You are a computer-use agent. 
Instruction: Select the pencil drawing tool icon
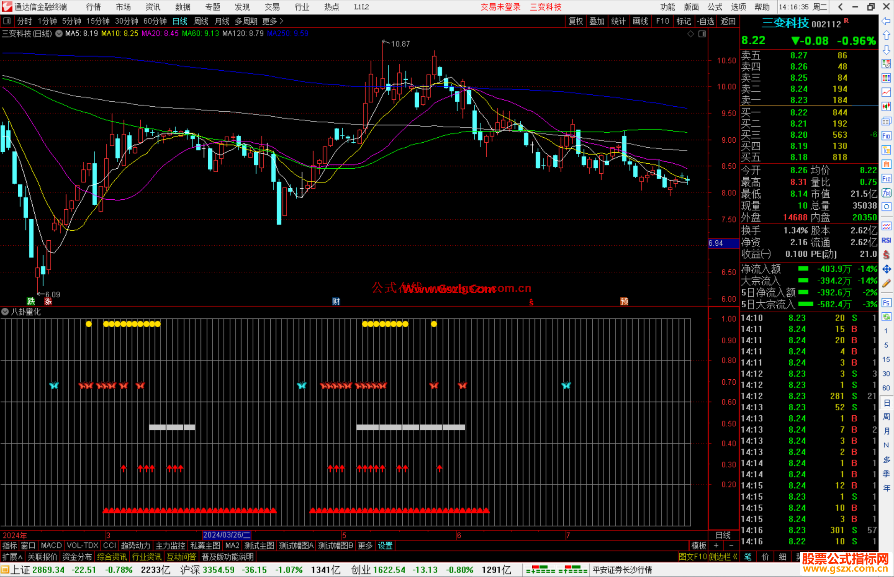coord(886,284)
